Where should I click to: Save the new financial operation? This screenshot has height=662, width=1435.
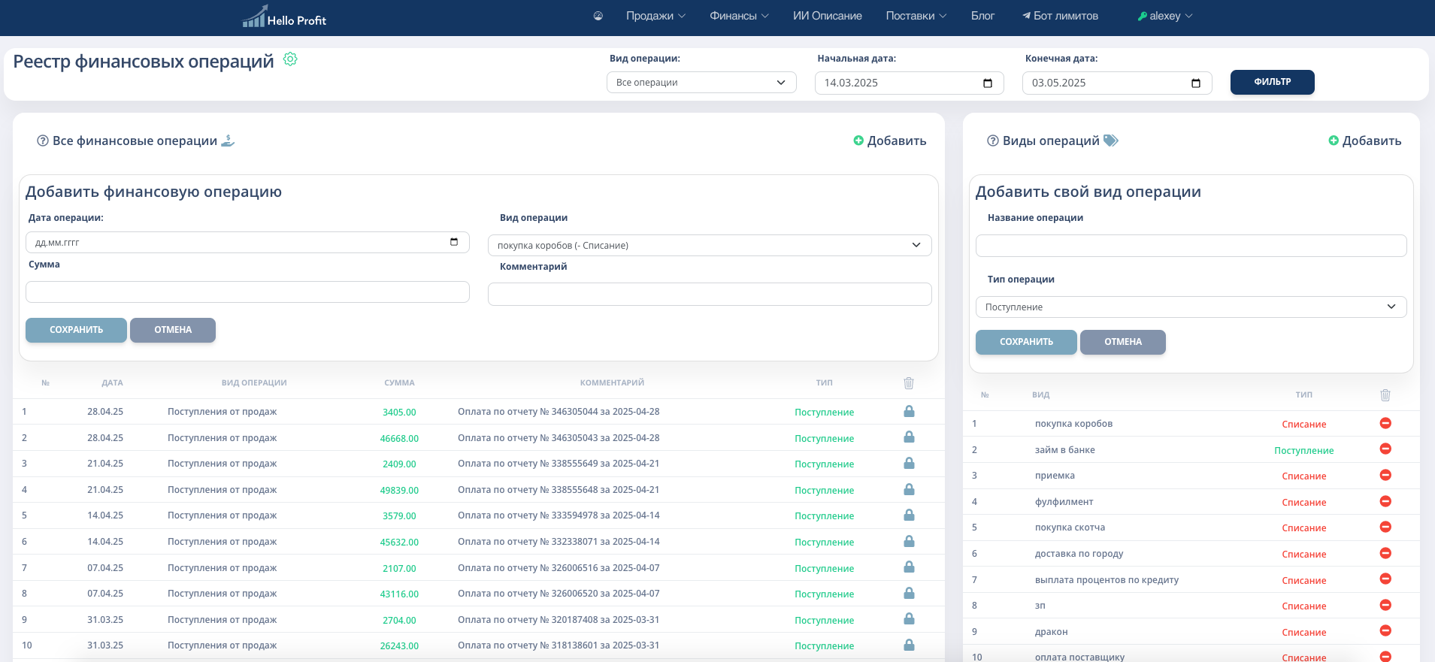(x=76, y=330)
